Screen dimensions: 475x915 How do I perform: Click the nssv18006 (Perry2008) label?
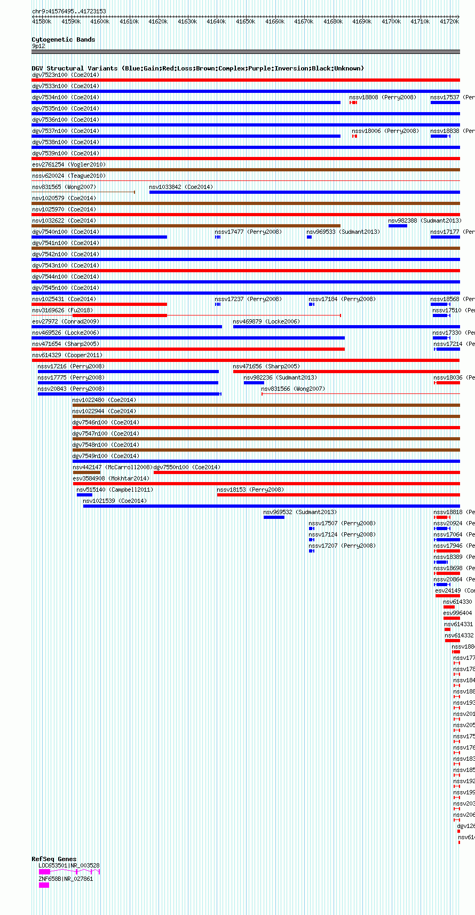coord(385,131)
